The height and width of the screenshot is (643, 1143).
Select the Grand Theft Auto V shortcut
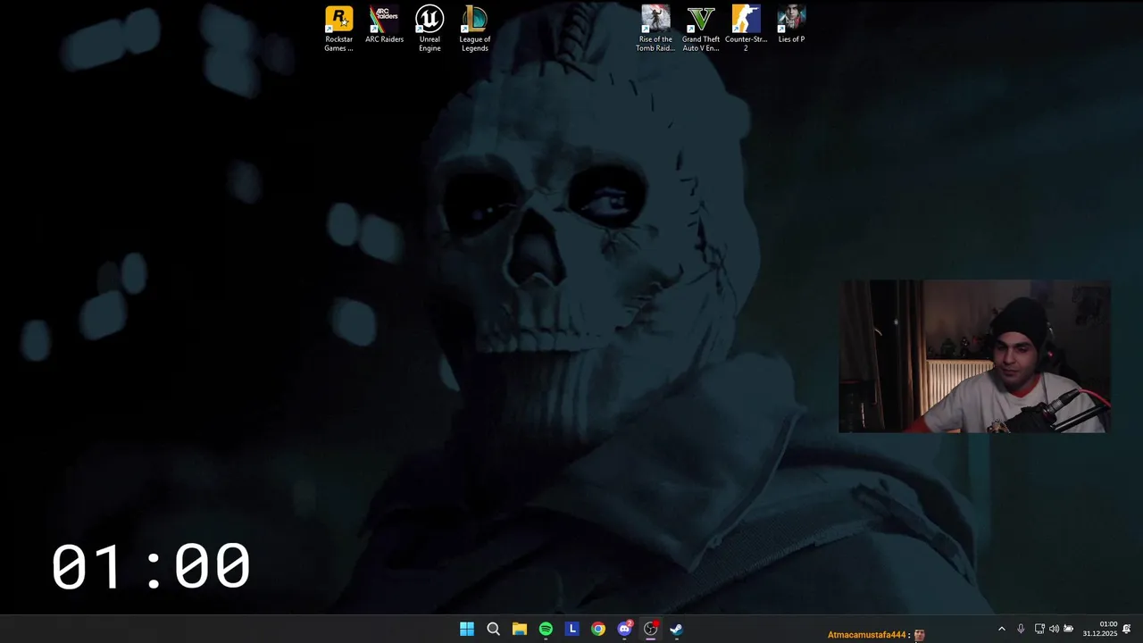701,29
